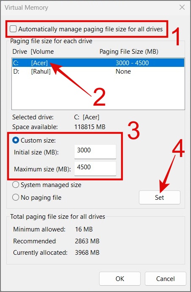Select the System managed size option
The height and width of the screenshot is (292, 191).
(16, 185)
